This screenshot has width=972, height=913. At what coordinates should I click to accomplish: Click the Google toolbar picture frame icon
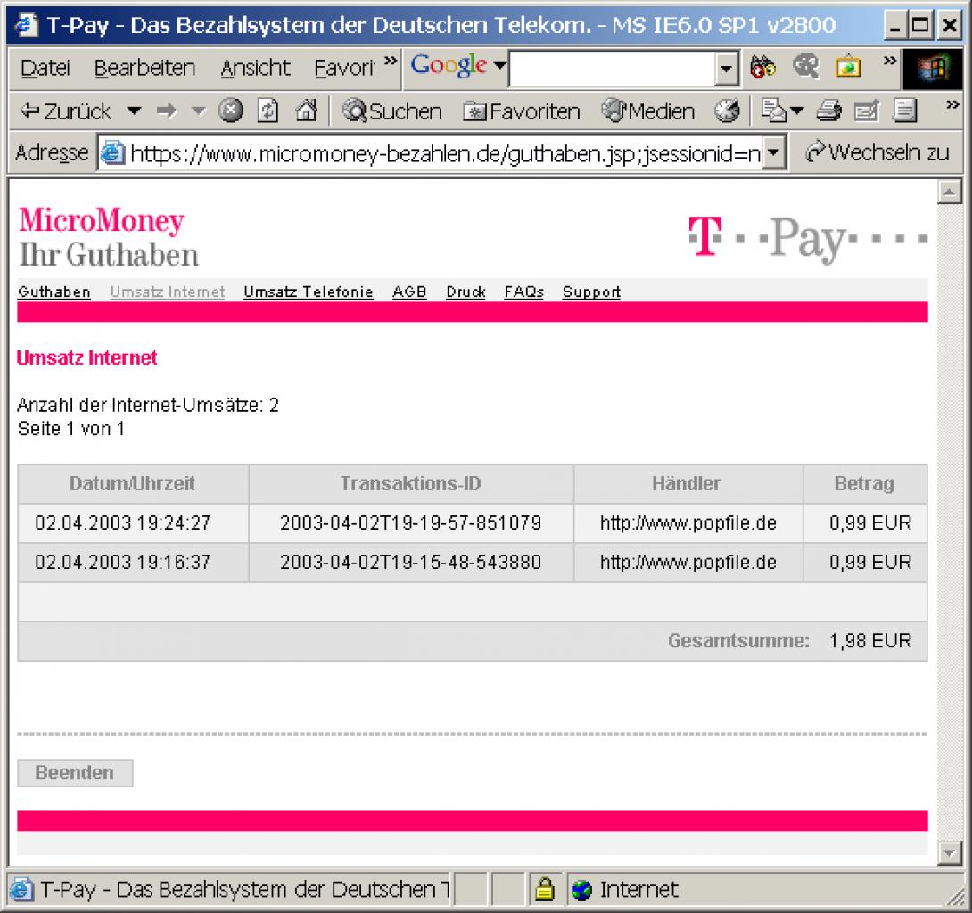[x=847, y=66]
